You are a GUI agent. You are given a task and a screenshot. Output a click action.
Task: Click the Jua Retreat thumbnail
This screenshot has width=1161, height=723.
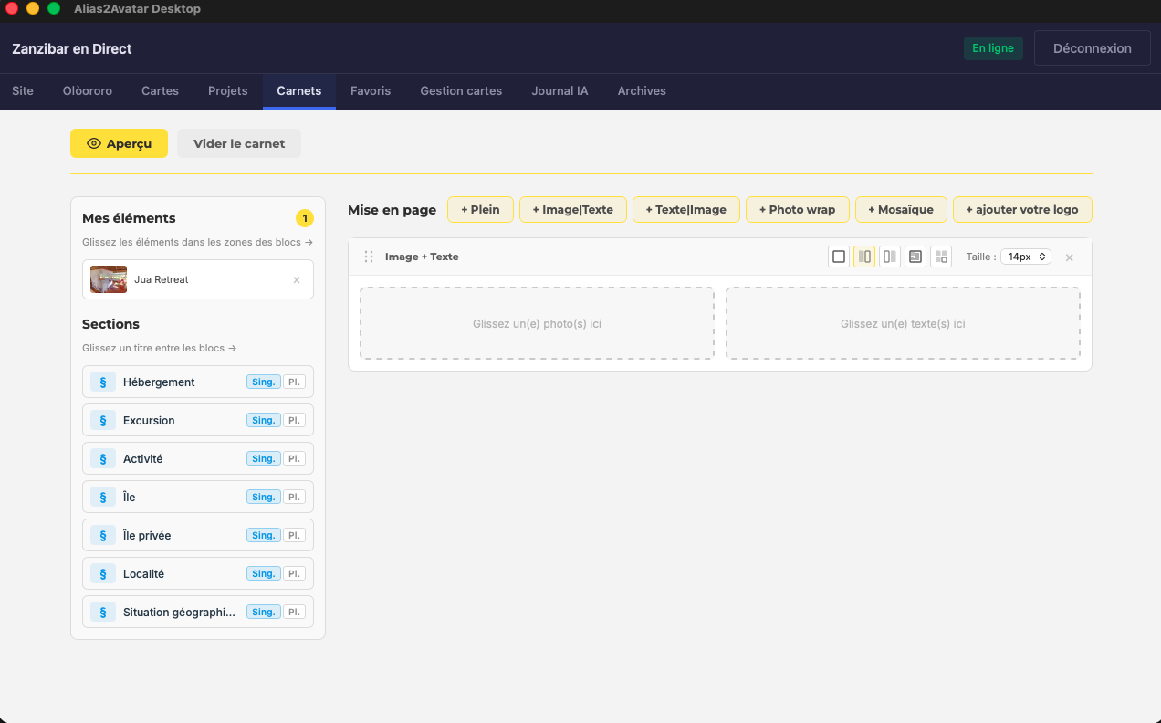click(109, 279)
